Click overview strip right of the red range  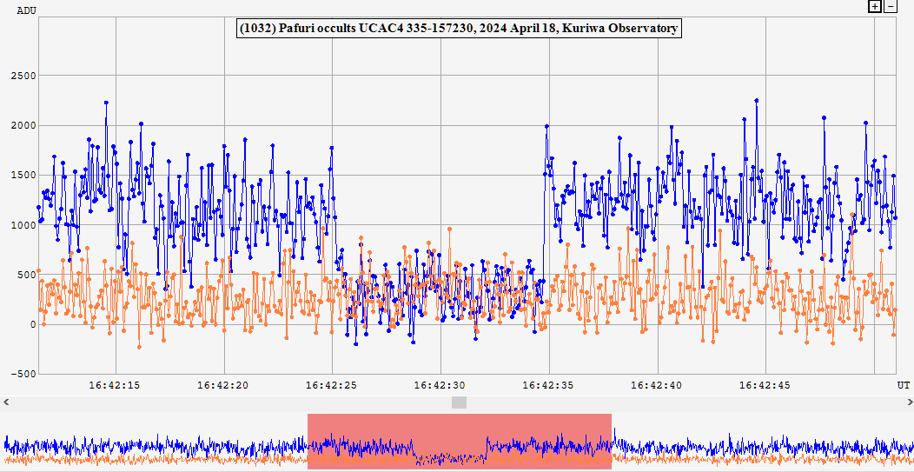[763, 442]
